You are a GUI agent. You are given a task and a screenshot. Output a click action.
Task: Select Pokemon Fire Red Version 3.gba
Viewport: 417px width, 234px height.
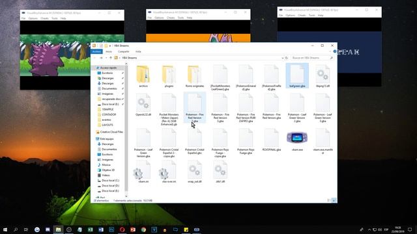[x=220, y=108]
